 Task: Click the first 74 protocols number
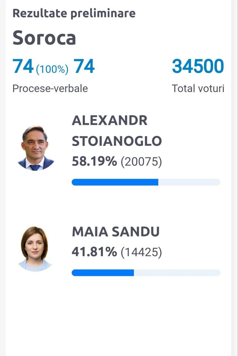coord(23,66)
